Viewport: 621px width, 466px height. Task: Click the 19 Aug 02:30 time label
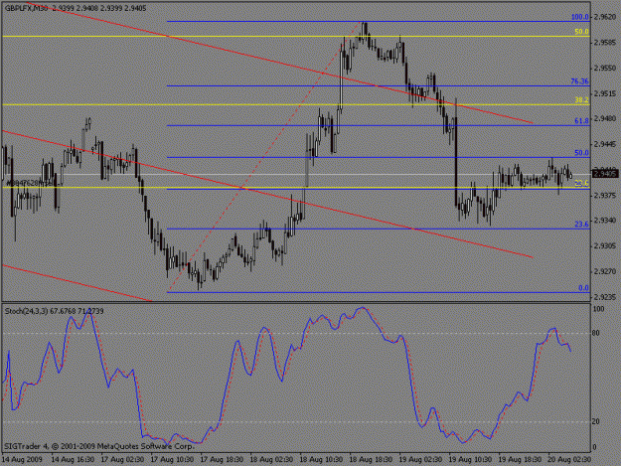[420, 460]
